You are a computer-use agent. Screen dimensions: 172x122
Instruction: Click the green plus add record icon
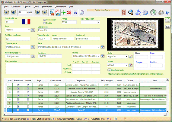coord(63,12)
